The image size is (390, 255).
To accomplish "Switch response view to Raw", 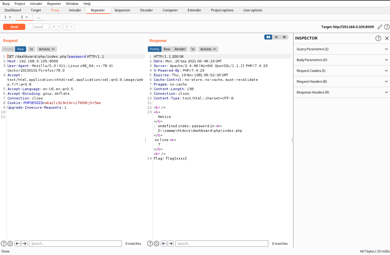I will (x=167, y=49).
